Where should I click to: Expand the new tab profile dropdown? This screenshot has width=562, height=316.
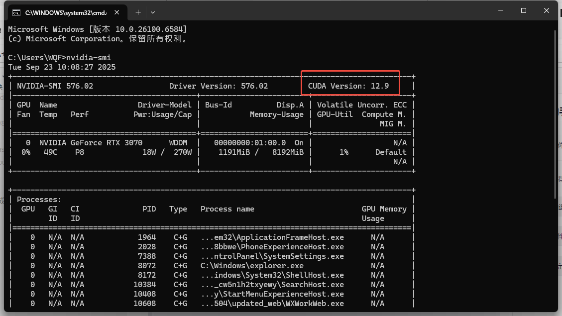click(153, 12)
